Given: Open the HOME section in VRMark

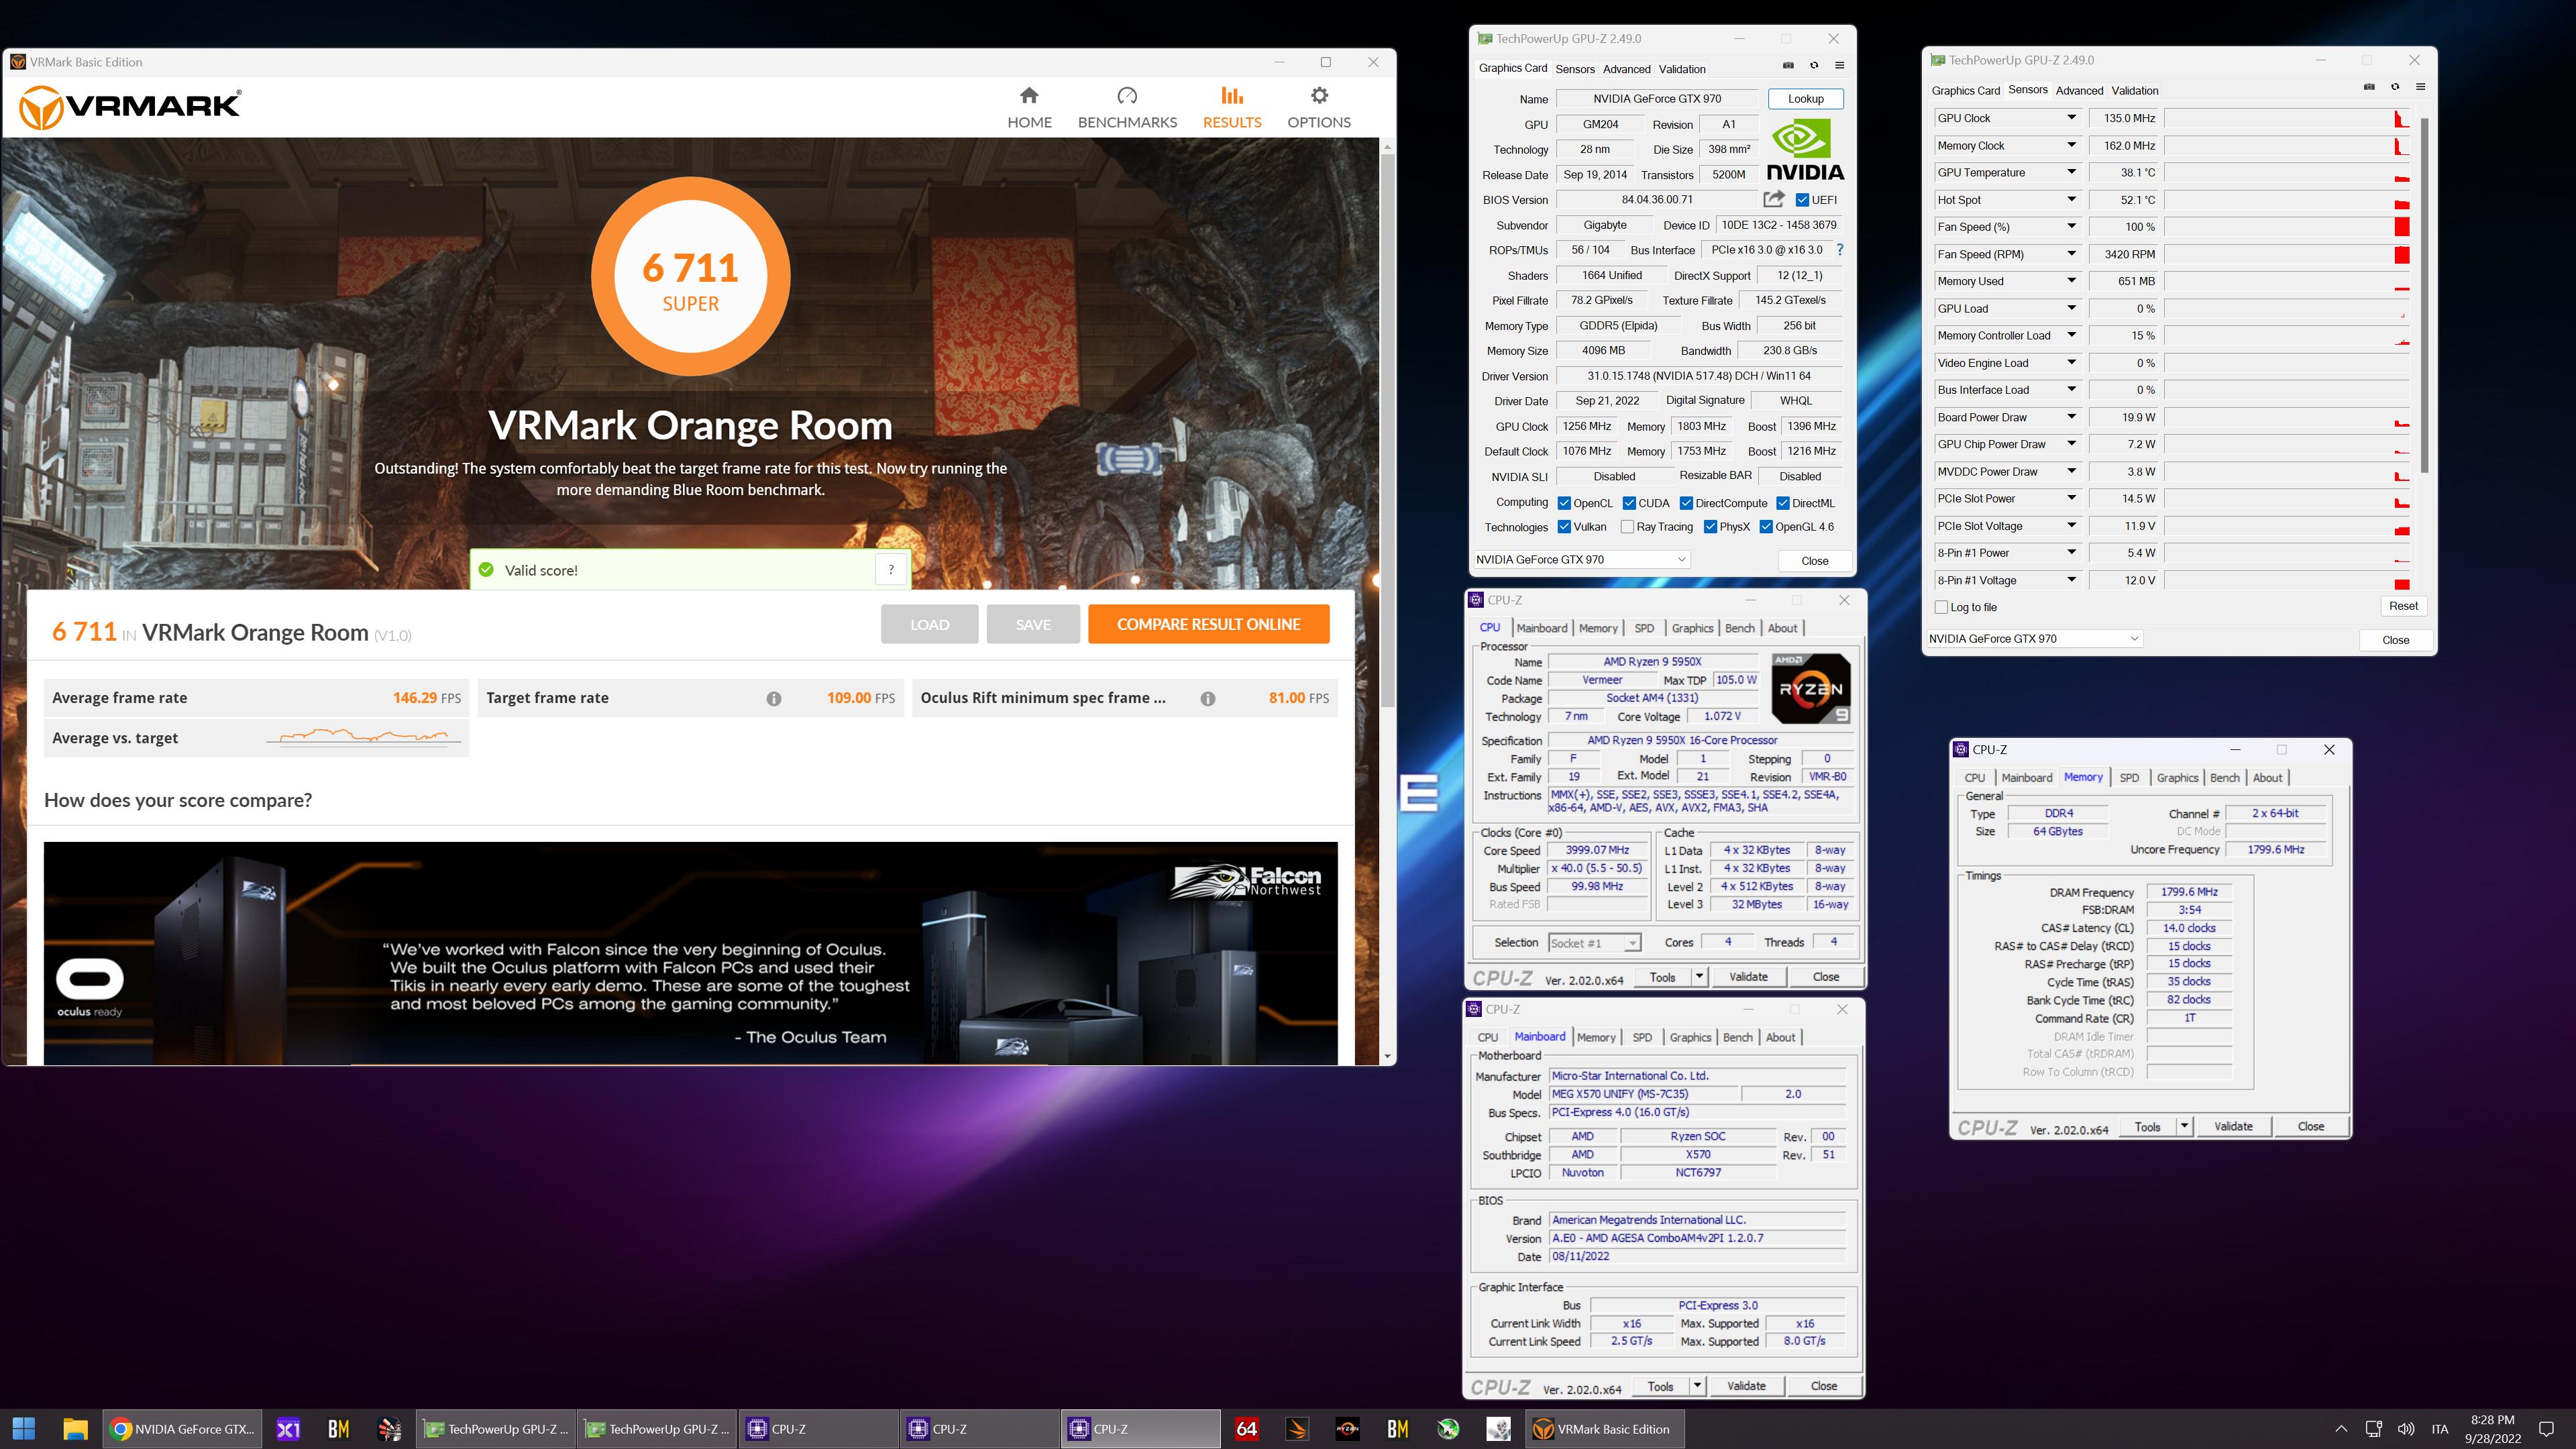Looking at the screenshot, I should click(1029, 108).
